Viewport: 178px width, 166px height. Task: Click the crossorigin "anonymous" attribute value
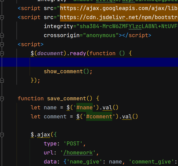[101, 35]
